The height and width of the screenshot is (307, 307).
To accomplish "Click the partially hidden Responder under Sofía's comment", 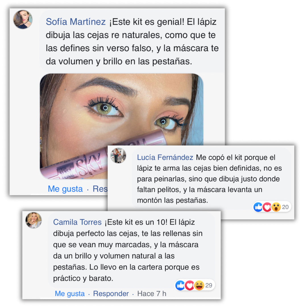I will [100, 189].
